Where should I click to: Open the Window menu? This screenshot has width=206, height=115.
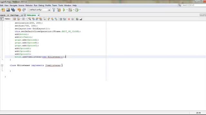click(x=68, y=5)
